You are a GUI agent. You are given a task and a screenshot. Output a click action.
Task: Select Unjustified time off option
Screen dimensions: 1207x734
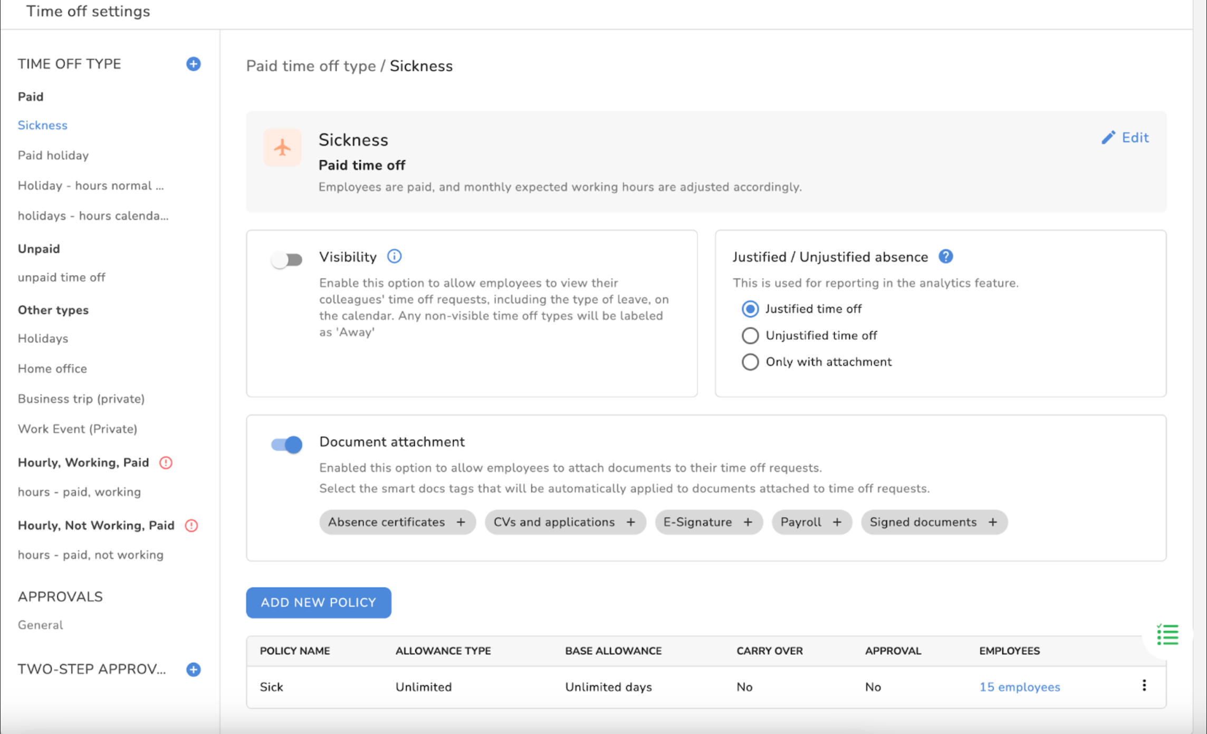click(x=750, y=335)
